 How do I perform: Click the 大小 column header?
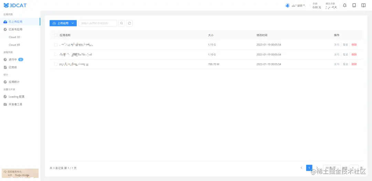pos(211,35)
